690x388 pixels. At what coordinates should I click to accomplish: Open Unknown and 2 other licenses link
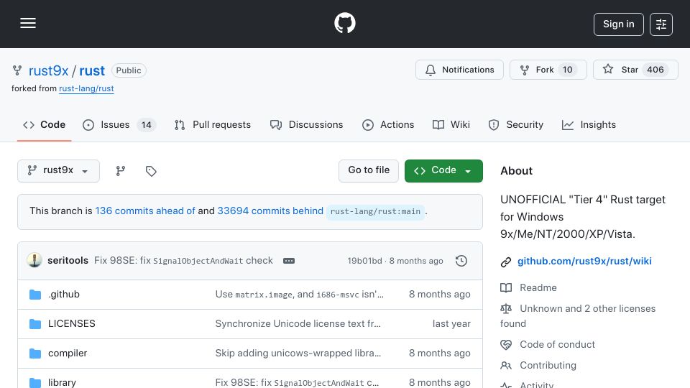click(578, 316)
